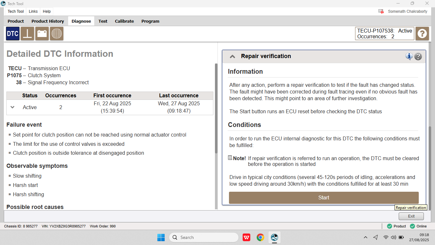The width and height of the screenshot is (435, 245).
Task: Click the Last occurrence column header
Action: 179,96
